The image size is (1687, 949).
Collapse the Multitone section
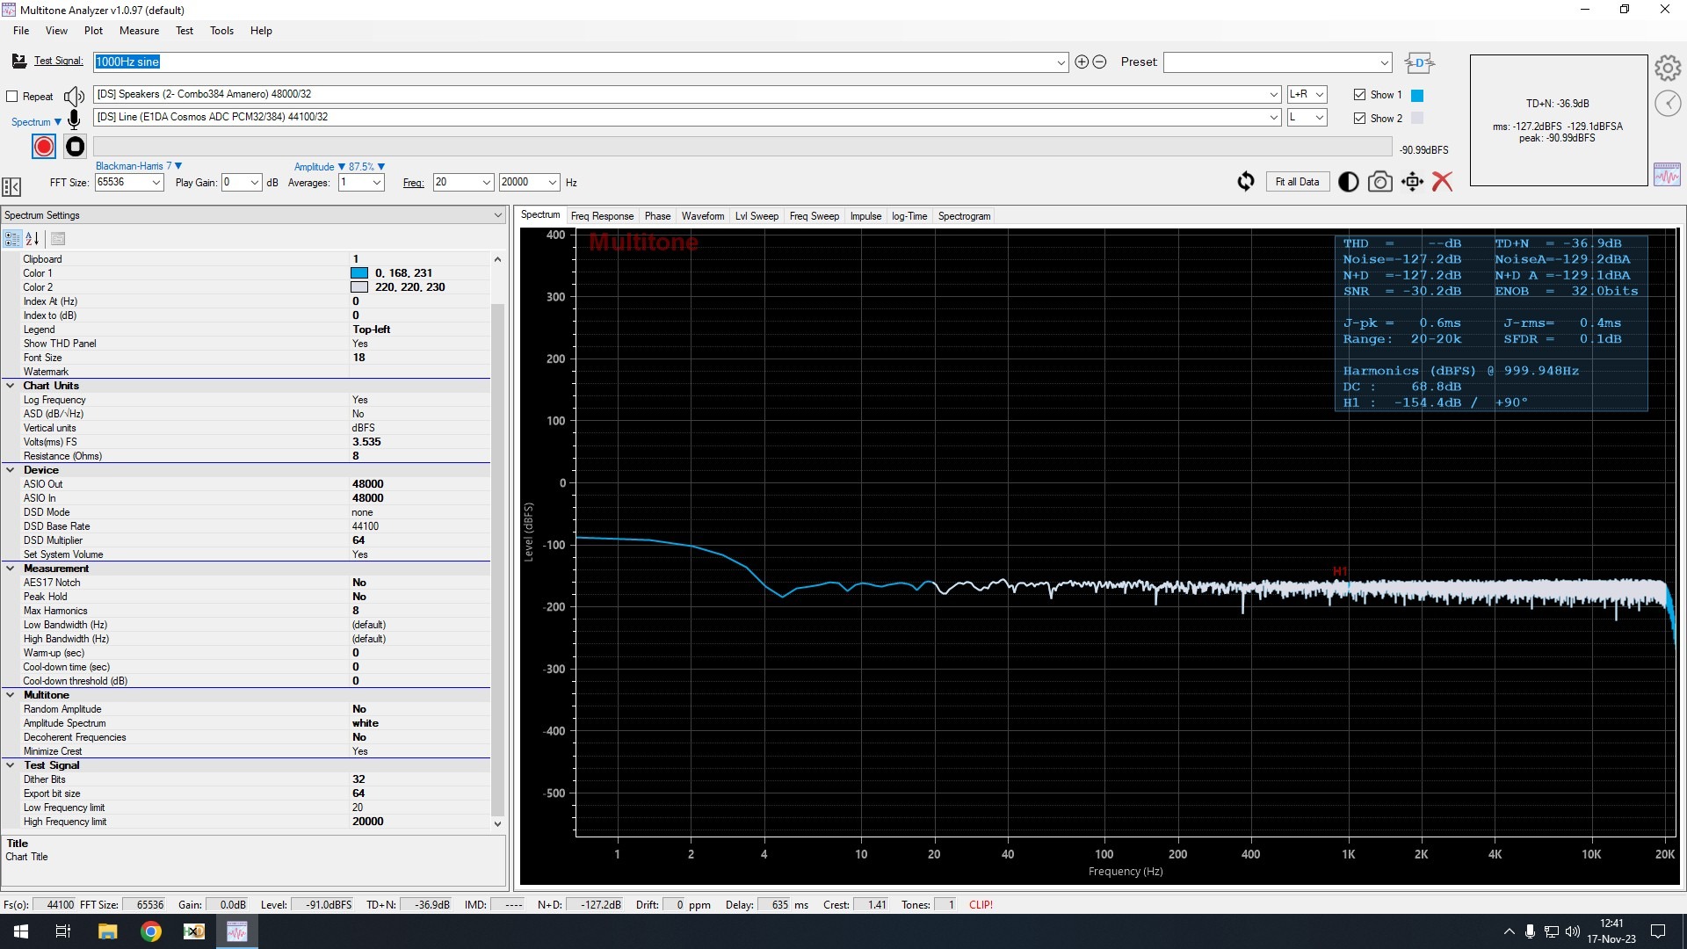pos(11,695)
